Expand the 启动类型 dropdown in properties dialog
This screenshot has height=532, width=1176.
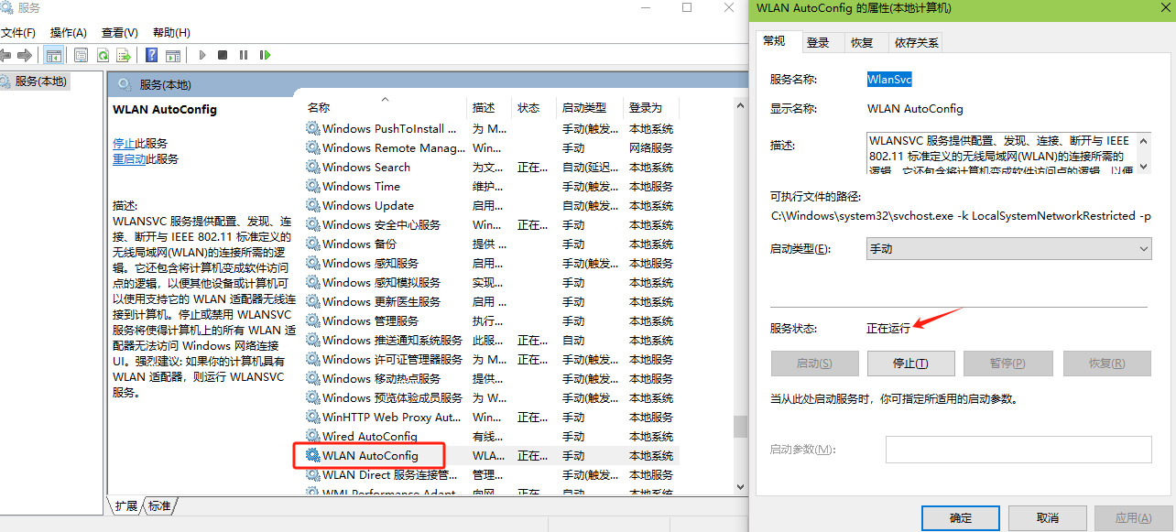(x=1008, y=249)
